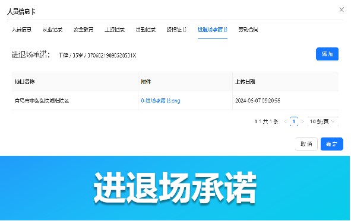The image size is (351, 221).
Task: Close the 人员信息卡 dialog with X
Action: (341, 9)
